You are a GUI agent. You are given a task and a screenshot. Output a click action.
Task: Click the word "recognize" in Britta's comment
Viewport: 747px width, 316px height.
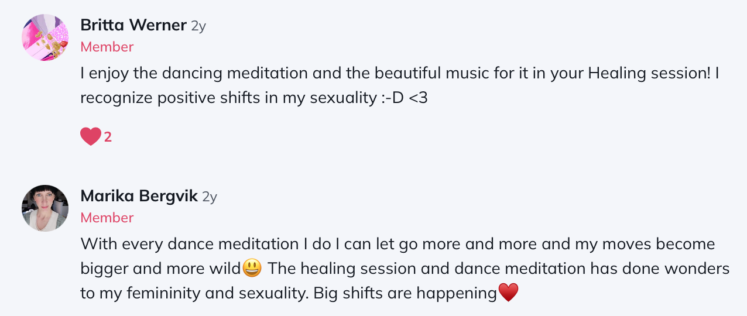[116, 98]
